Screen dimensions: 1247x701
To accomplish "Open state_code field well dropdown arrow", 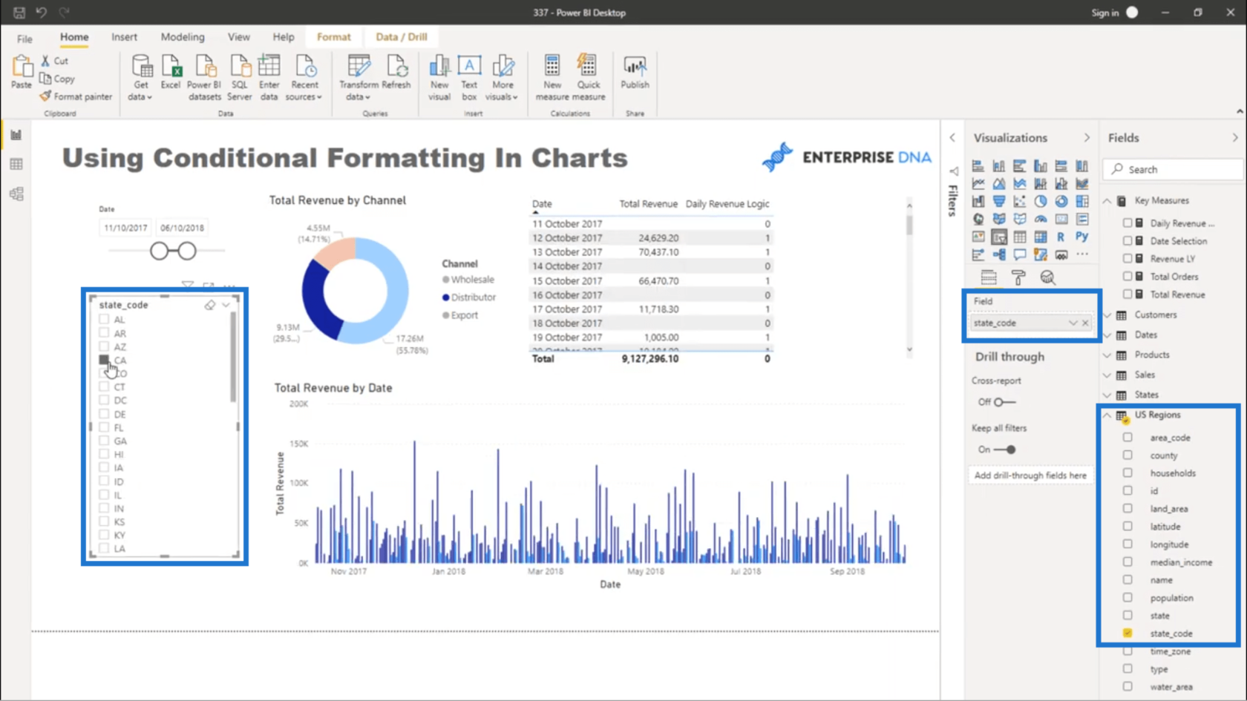I will tap(1073, 323).
